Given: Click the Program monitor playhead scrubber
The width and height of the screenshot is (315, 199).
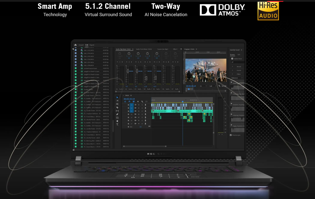Looking at the screenshot, I should (189, 89).
